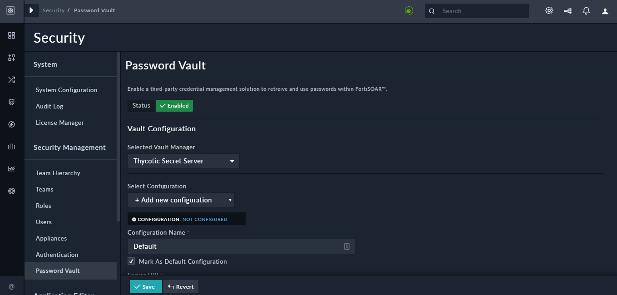This screenshot has height=295, width=617.
Task: Open the Selected Vault Manager dropdown
Action: coord(183,161)
